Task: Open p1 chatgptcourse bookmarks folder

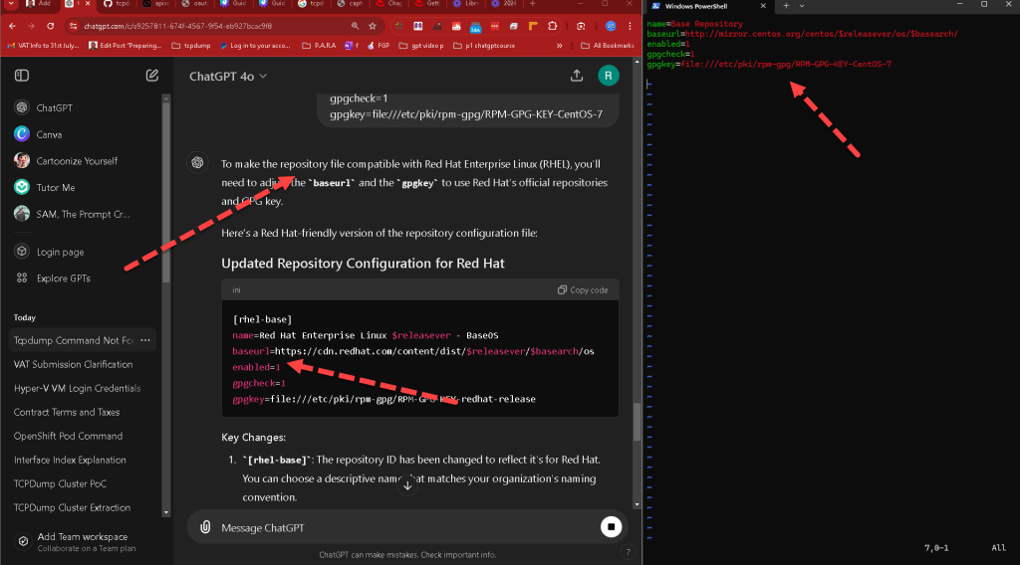Action: pyautogui.click(x=484, y=46)
